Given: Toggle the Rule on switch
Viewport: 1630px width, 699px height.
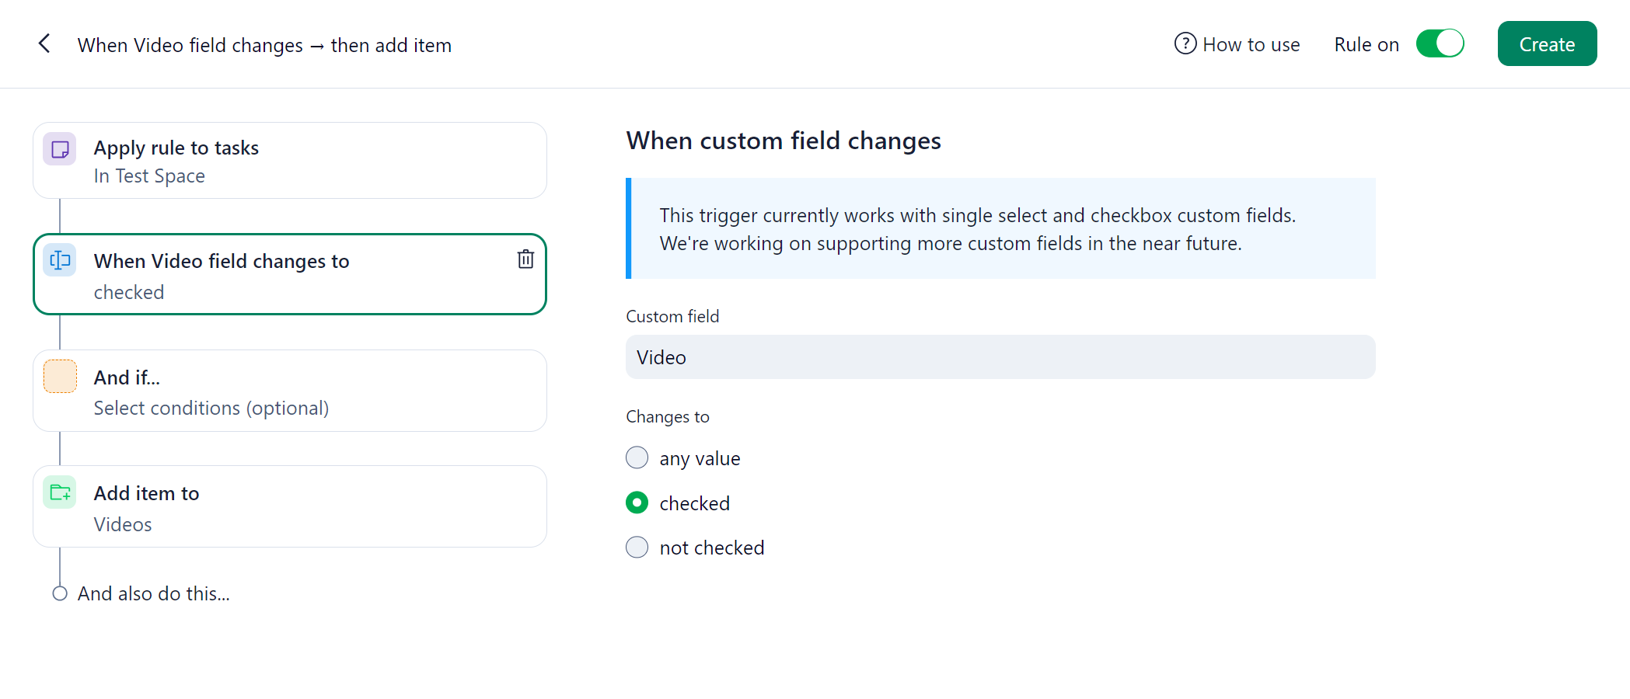Looking at the screenshot, I should (x=1440, y=43).
